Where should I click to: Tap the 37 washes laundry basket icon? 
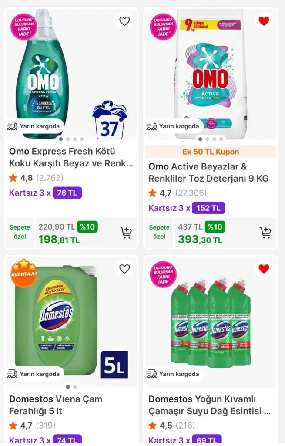[109, 120]
